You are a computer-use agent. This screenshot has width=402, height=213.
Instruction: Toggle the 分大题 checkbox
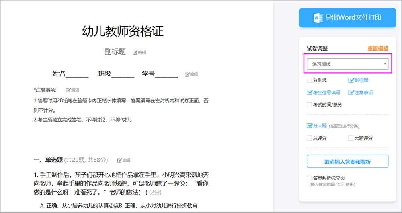pyautogui.click(x=309, y=126)
